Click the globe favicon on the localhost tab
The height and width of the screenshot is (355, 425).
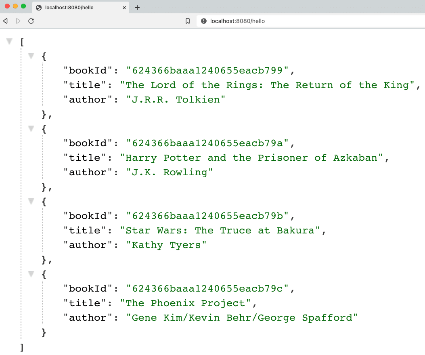click(x=38, y=7)
